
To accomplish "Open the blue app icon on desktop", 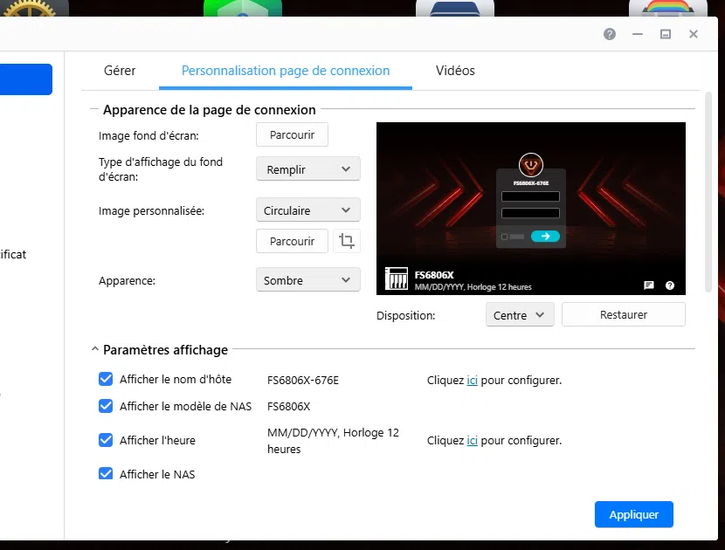I will tap(455, 8).
